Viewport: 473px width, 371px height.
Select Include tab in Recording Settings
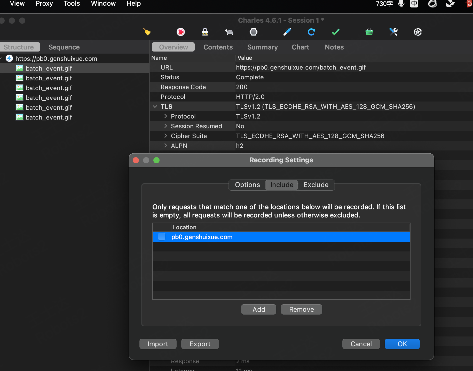tap(282, 185)
